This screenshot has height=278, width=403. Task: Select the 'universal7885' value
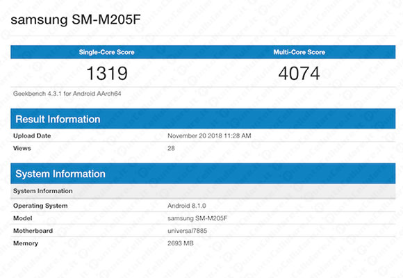187,231
